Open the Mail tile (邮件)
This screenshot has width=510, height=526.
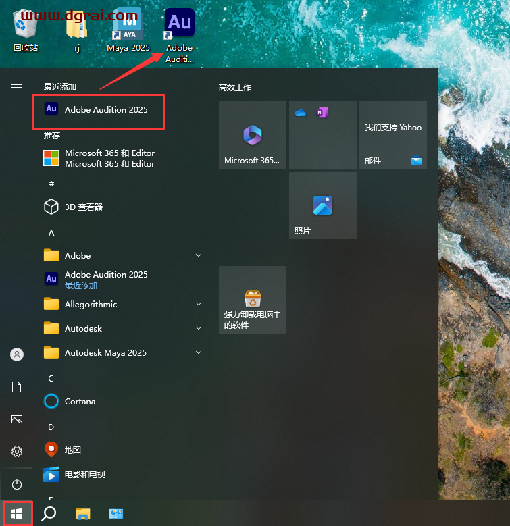point(393,135)
